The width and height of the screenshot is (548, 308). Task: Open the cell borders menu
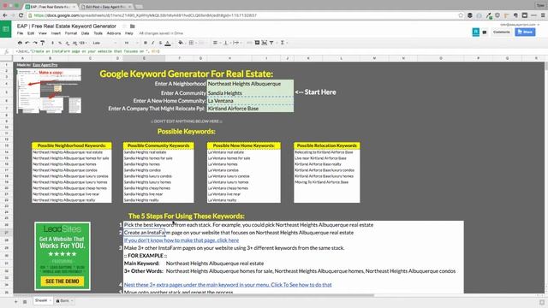(x=191, y=43)
